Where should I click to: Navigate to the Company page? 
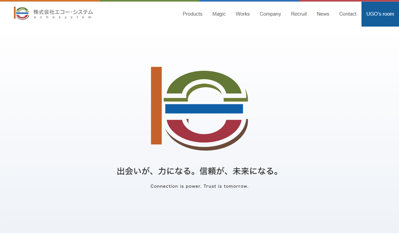point(270,14)
